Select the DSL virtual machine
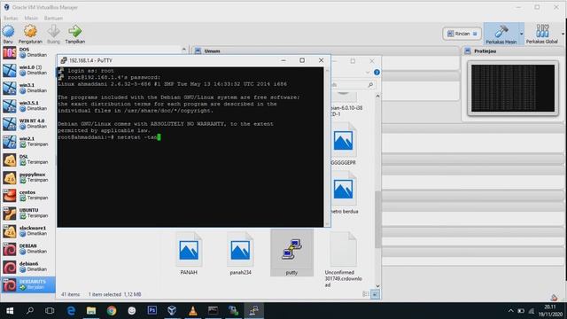Image resolution: width=567 pixels, height=319 pixels. tap(27, 159)
